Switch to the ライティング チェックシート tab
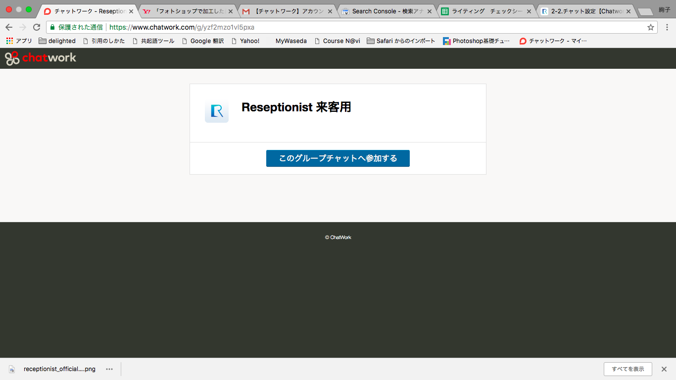The width and height of the screenshot is (676, 380). (486, 11)
